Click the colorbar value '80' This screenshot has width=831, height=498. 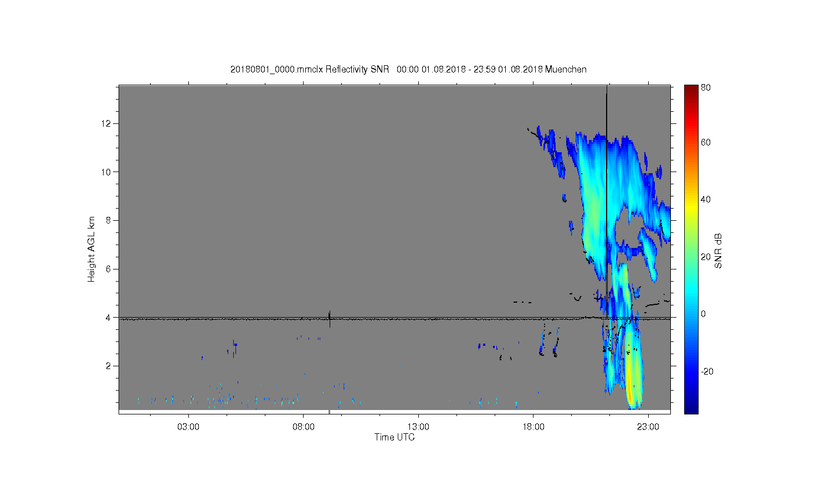[x=706, y=87]
